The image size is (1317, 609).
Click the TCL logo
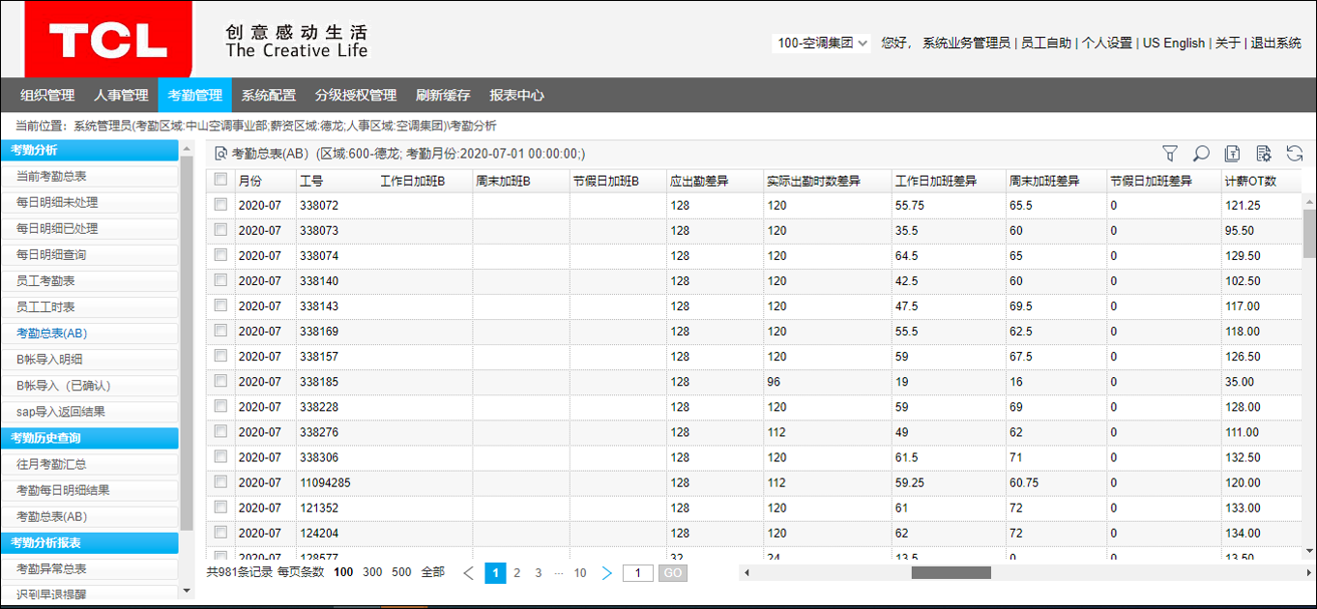click(108, 40)
